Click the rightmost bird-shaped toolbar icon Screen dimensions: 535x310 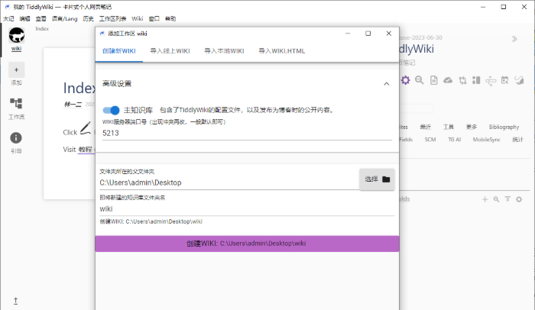point(519,80)
